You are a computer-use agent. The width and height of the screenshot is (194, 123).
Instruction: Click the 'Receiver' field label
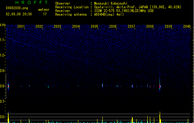63,11
